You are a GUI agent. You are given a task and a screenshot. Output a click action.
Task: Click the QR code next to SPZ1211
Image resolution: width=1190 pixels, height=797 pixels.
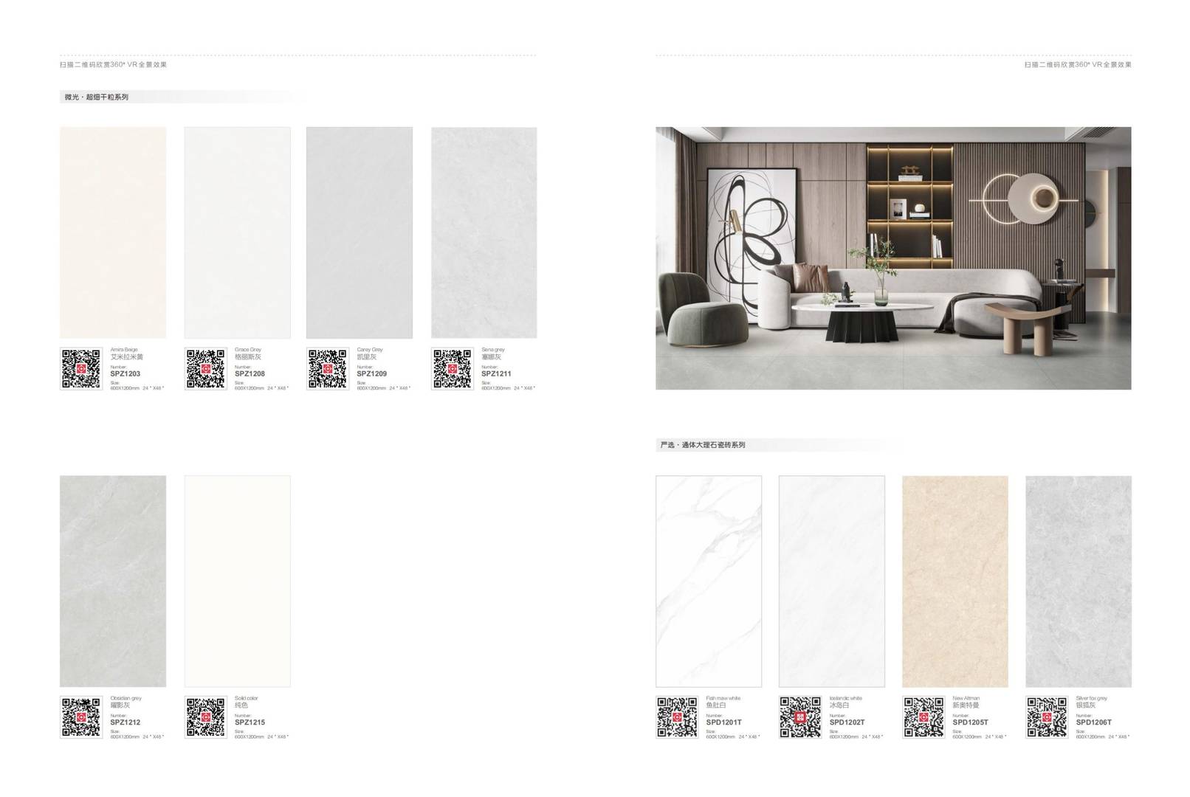pos(452,368)
